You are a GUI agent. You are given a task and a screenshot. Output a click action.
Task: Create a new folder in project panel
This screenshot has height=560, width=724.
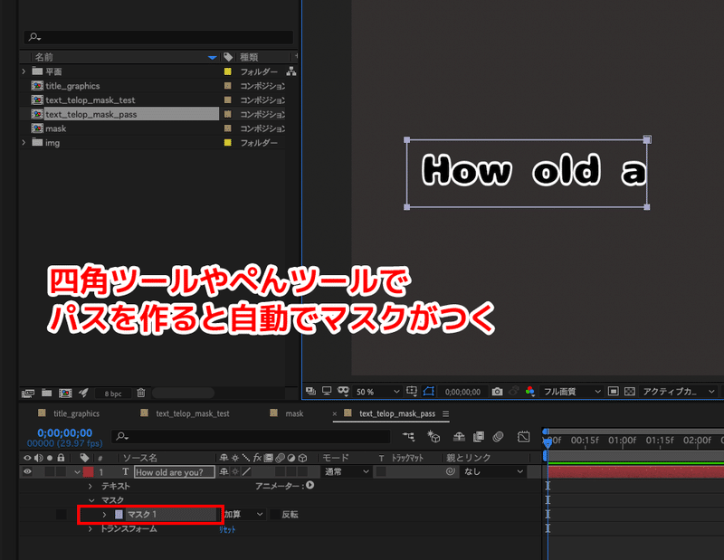tap(47, 393)
